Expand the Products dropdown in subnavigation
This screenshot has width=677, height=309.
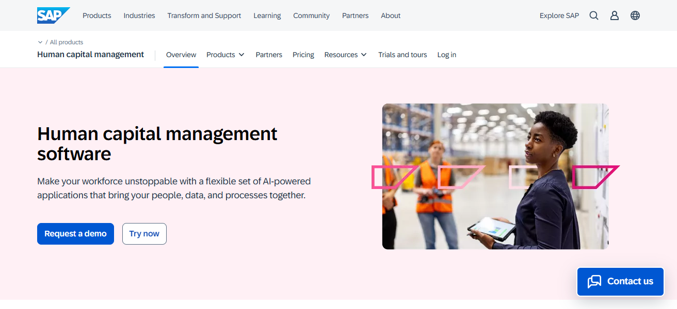pyautogui.click(x=225, y=55)
